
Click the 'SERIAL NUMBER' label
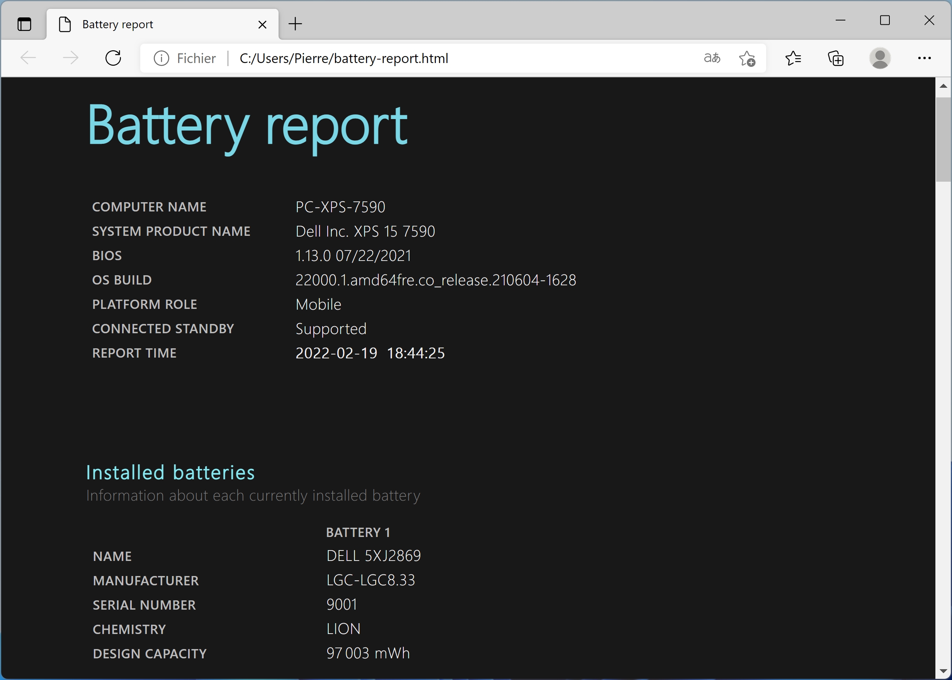[x=144, y=605]
